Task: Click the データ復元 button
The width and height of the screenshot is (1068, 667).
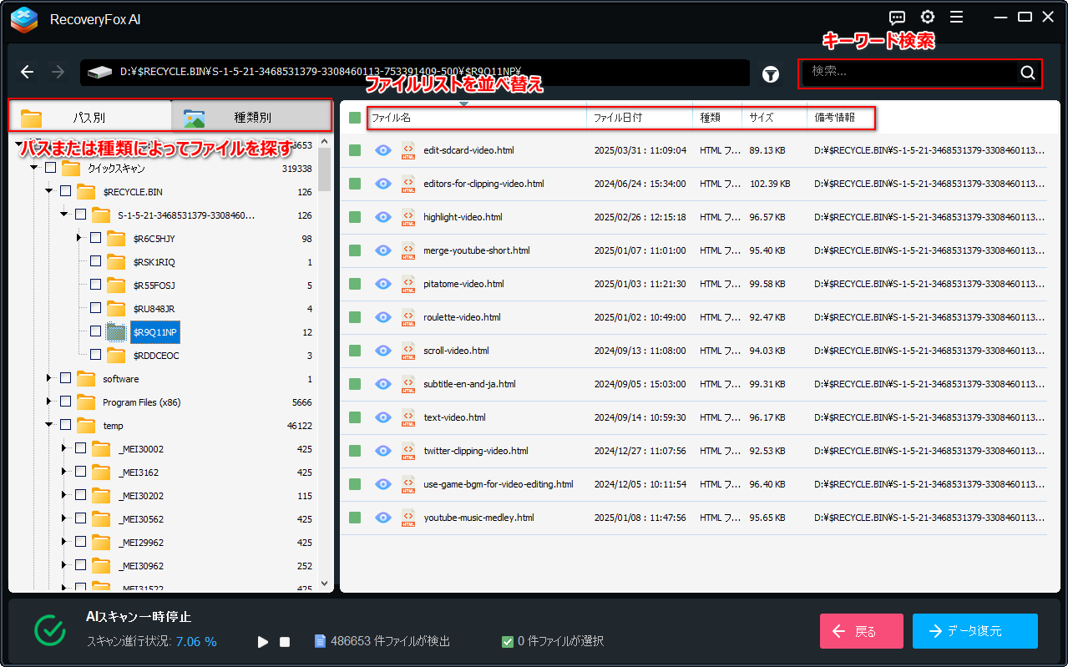Action: [975, 631]
